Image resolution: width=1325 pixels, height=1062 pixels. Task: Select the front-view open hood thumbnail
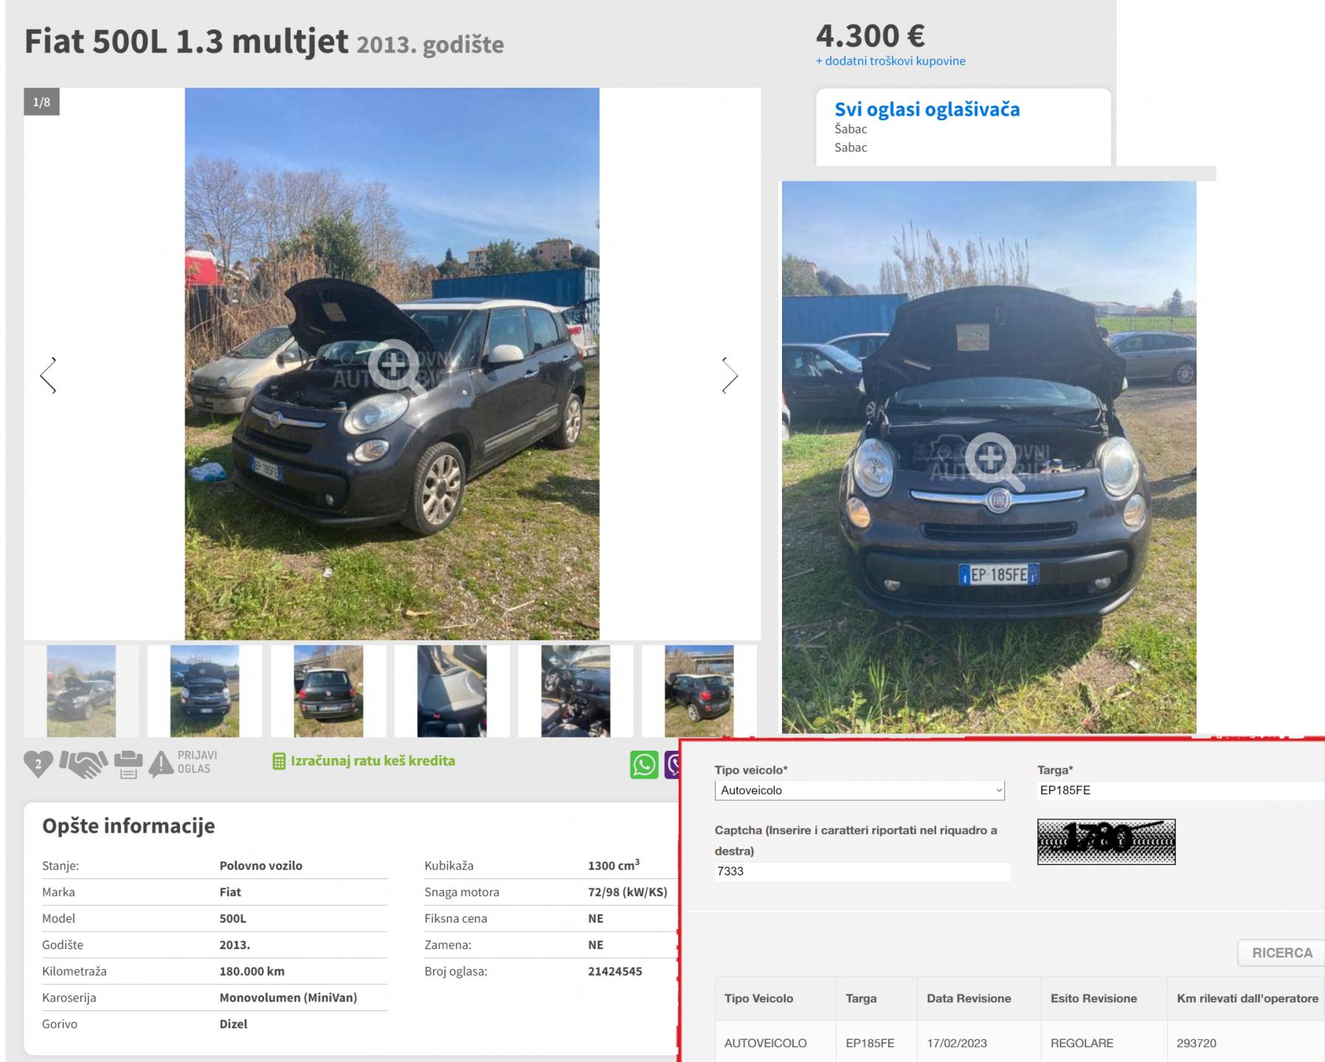[x=204, y=691]
